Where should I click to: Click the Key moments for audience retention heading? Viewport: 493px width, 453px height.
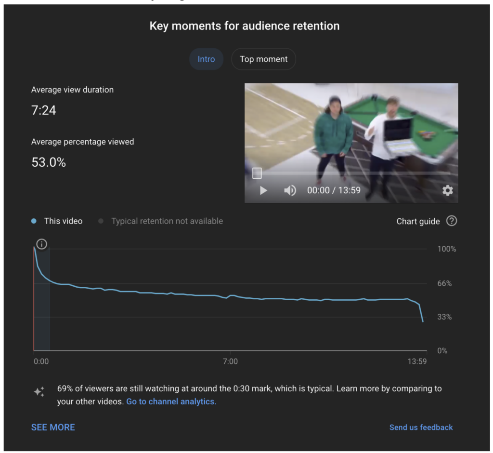pyautogui.click(x=245, y=26)
